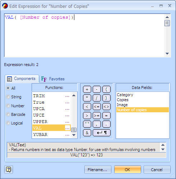
Task: Insert a comma into expression
Action: [x=97, y=124]
